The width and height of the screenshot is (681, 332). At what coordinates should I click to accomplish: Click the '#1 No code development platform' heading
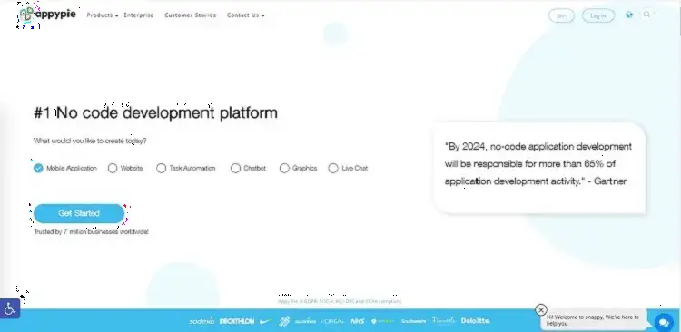[x=155, y=112]
